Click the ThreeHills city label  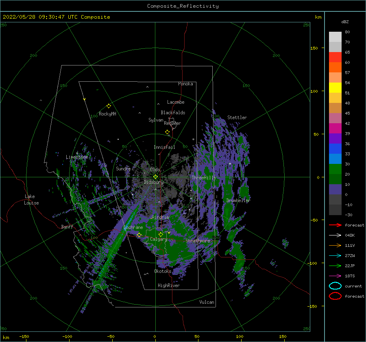204,178
